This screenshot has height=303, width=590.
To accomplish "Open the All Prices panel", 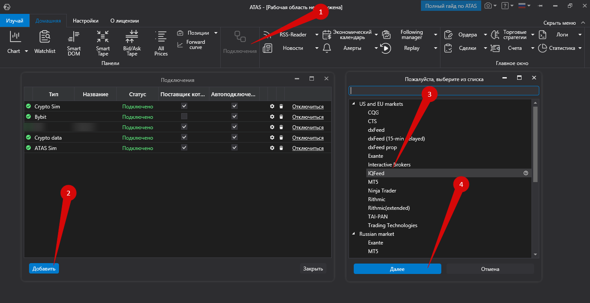I will tap(161, 43).
